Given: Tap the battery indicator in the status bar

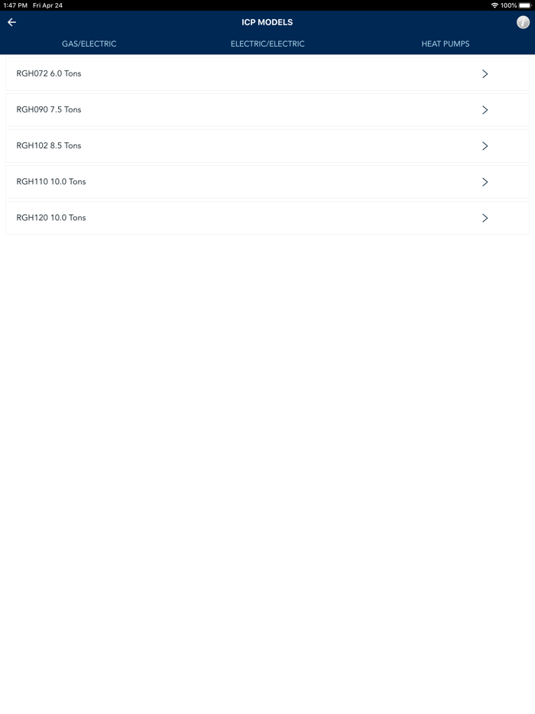Looking at the screenshot, I should point(522,5).
